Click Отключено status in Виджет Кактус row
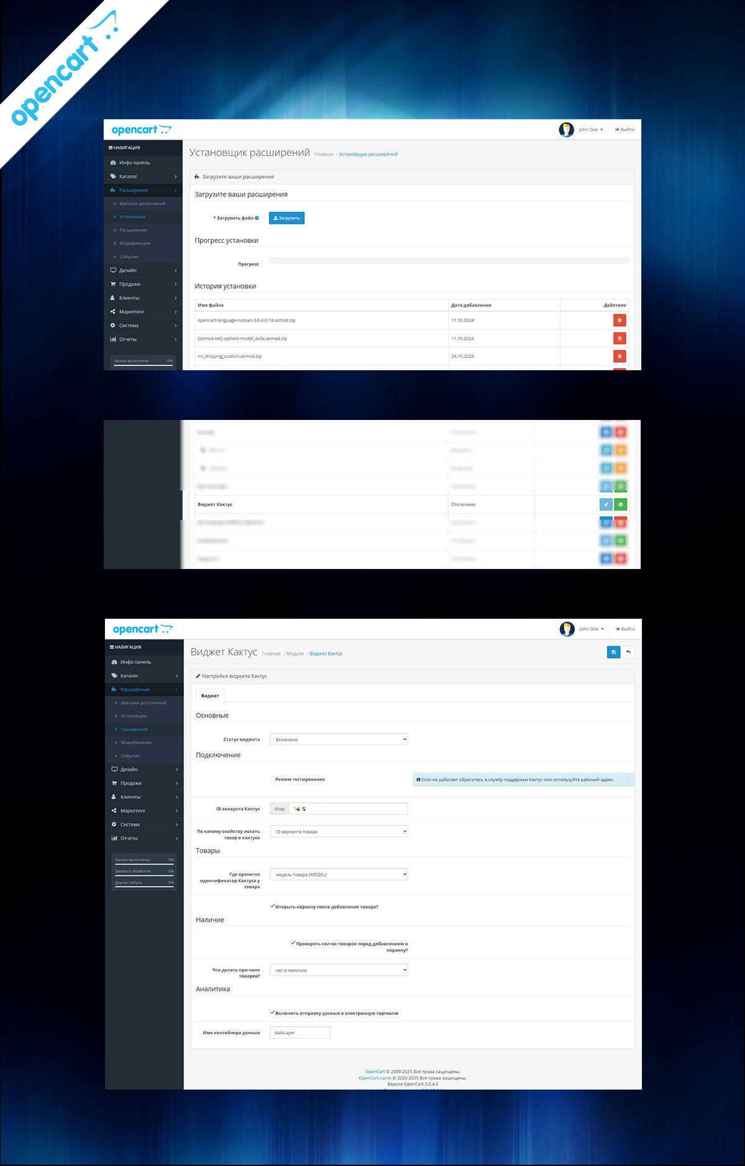 click(x=463, y=504)
